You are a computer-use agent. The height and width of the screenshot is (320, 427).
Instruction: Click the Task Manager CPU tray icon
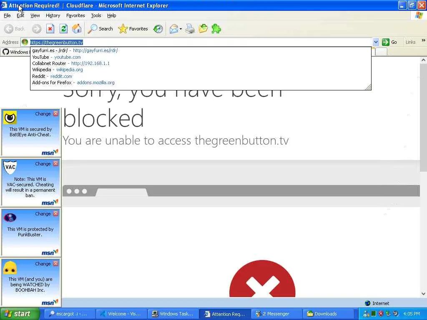pyautogui.click(x=374, y=314)
